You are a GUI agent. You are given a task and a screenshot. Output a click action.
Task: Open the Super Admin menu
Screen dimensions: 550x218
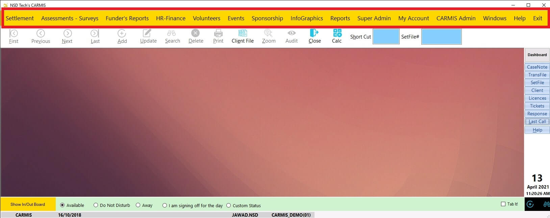pos(374,18)
